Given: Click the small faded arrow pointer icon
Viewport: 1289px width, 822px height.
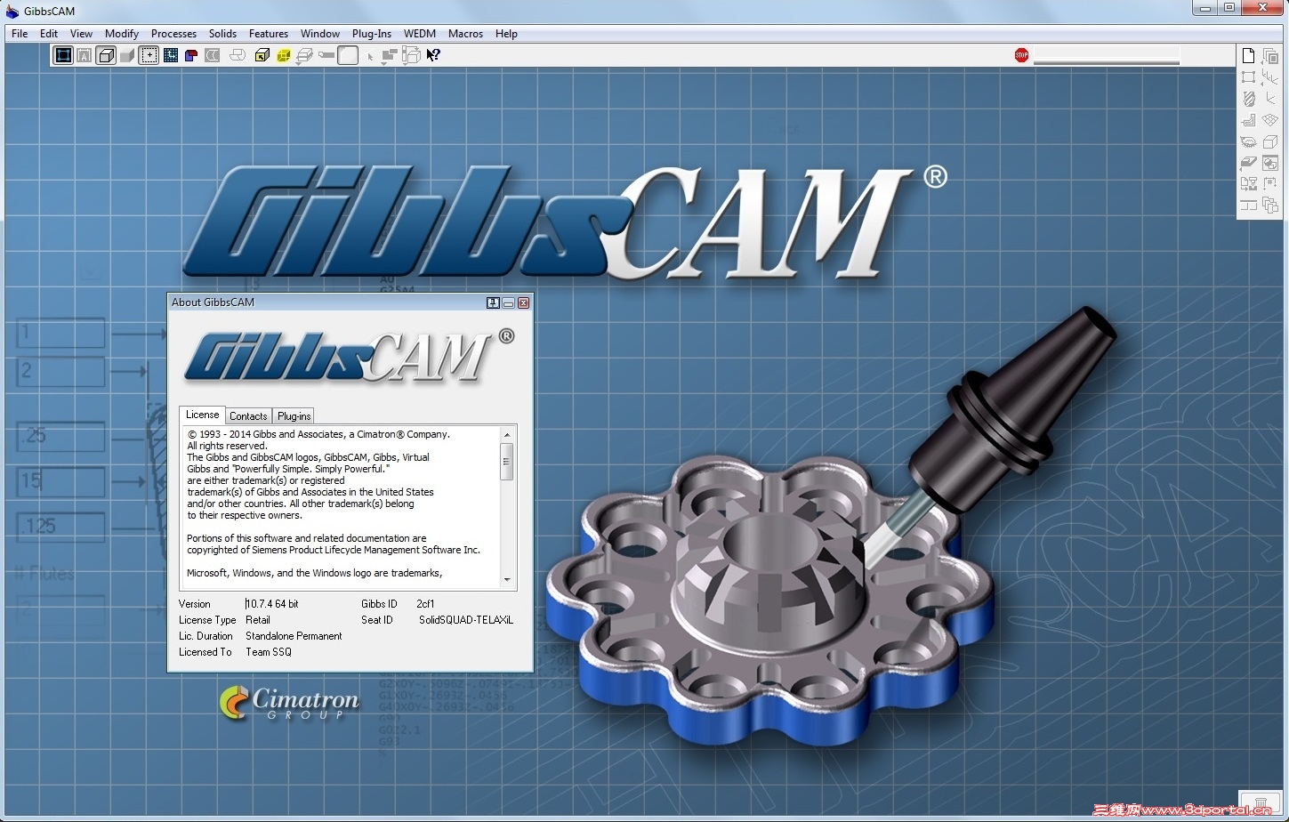Looking at the screenshot, I should (370, 57).
